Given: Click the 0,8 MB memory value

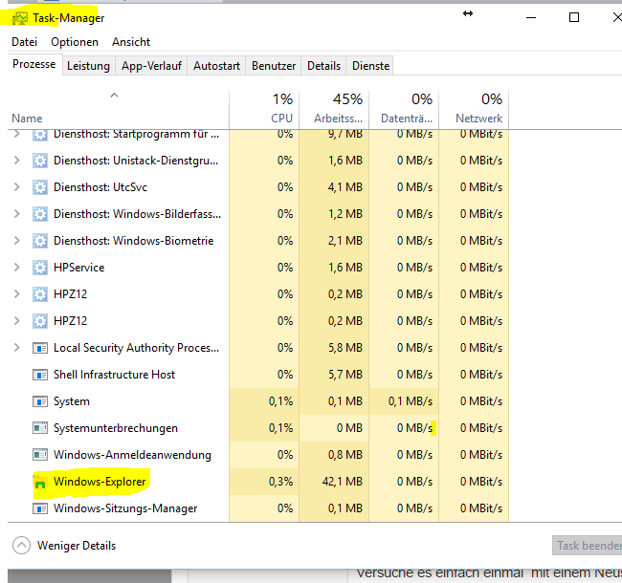Looking at the screenshot, I should click(x=345, y=455).
